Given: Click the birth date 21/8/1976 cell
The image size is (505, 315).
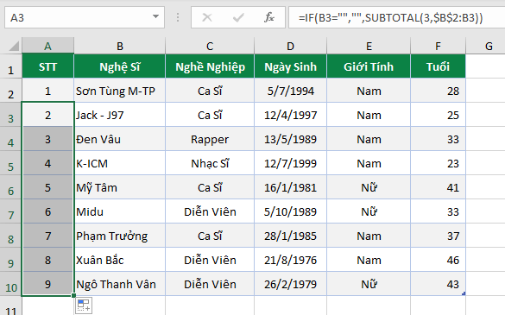Looking at the screenshot, I should pos(291,260).
